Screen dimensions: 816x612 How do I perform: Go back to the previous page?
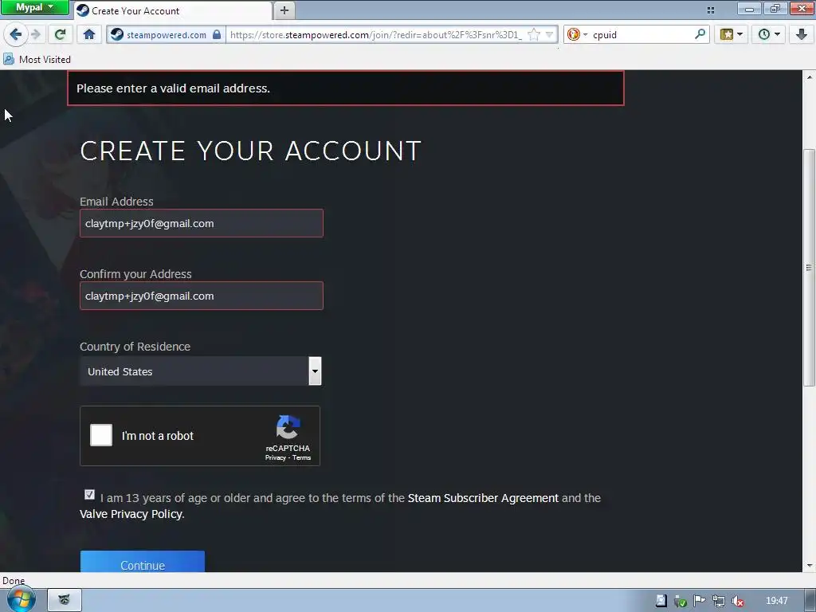(x=16, y=35)
